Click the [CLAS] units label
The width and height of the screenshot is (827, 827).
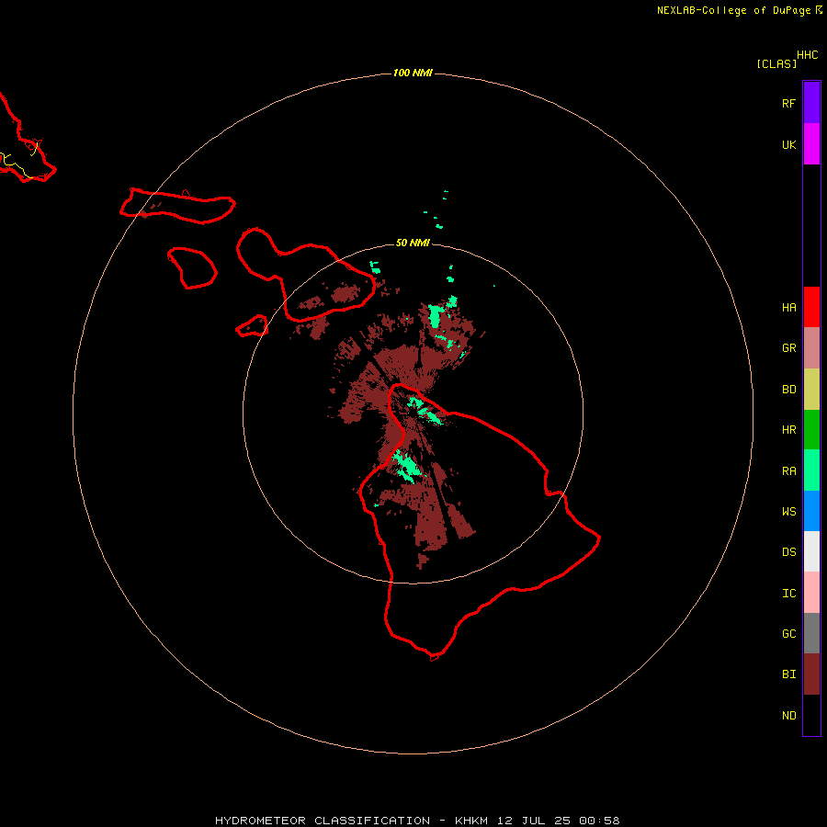pos(776,63)
